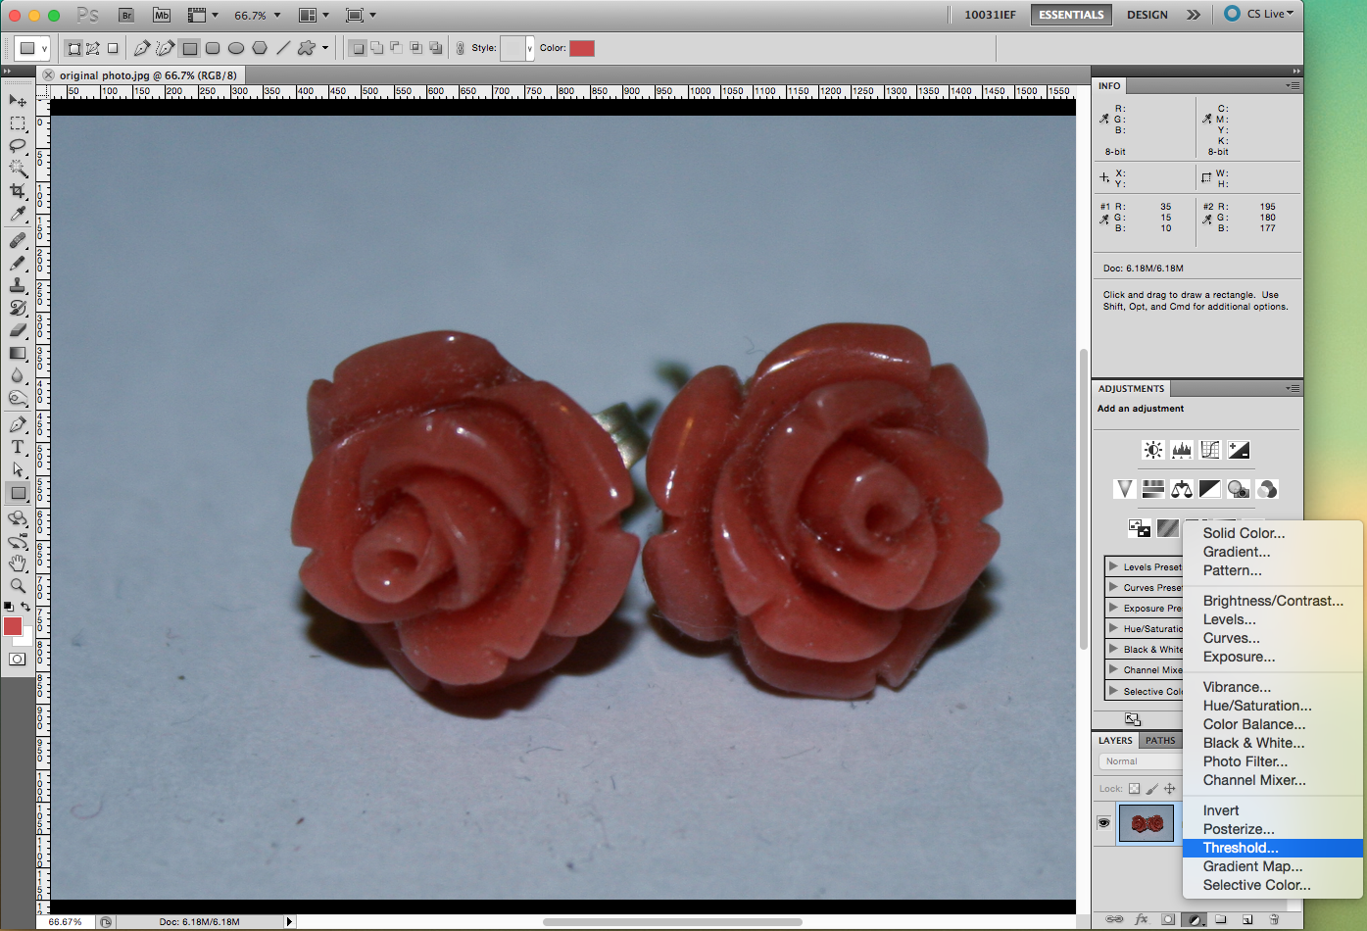Toggle Fill Pixels mode in options bar
Viewport: 1367px width, 931px height.
(x=113, y=48)
